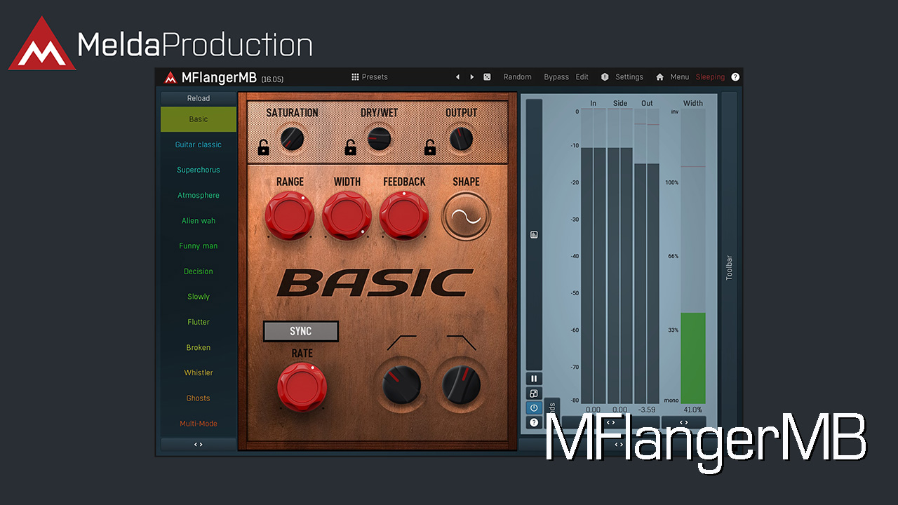Image resolution: width=898 pixels, height=505 pixels.
Task: Load the previous preset with left arrow
Action: coord(457,77)
